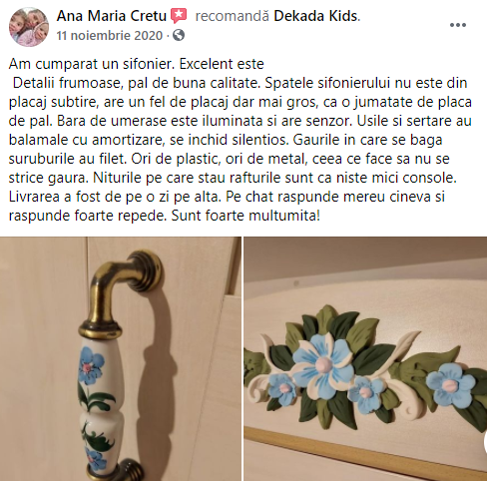The width and height of the screenshot is (487, 481).
Task: Open the 11 noiembrie 2020 timestamp
Action: pos(110,35)
